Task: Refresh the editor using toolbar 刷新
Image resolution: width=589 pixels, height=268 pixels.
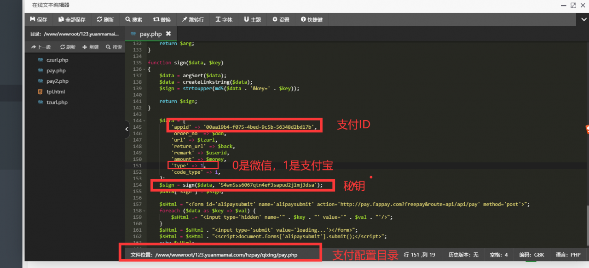Action: tap(105, 20)
